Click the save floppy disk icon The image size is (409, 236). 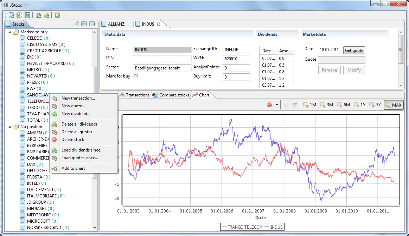coord(27,15)
